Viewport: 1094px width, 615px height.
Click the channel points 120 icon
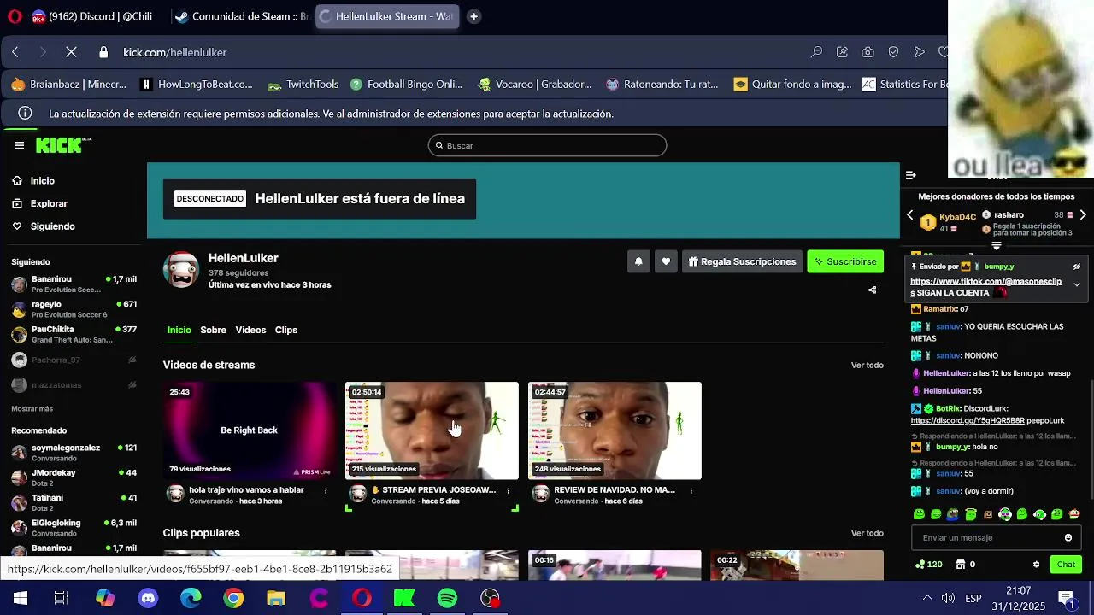929,565
